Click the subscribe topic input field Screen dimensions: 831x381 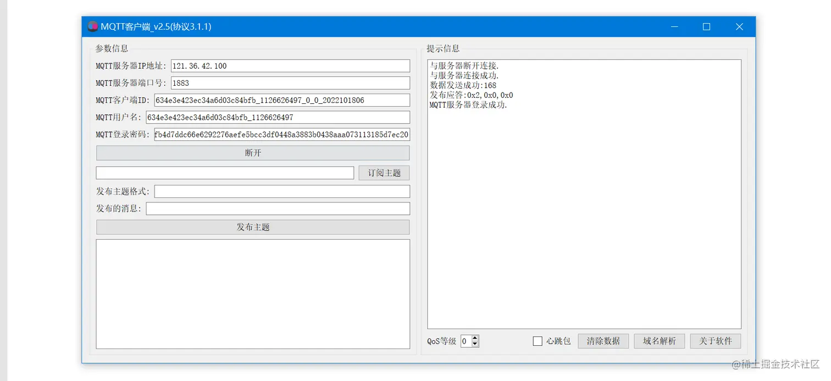point(225,173)
